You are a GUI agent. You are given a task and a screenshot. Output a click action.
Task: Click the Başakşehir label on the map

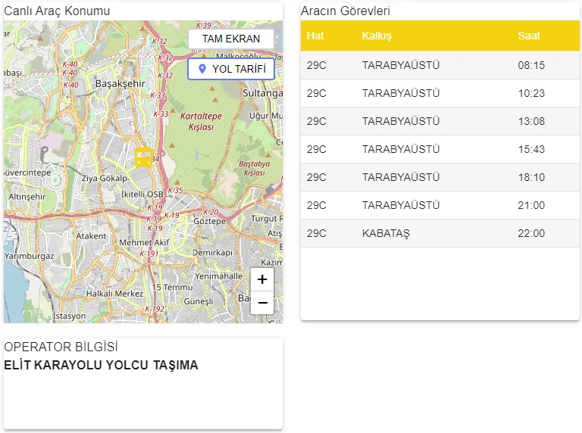120,83
